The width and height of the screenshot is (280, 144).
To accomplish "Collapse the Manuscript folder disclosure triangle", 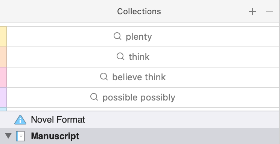I will tap(8, 136).
